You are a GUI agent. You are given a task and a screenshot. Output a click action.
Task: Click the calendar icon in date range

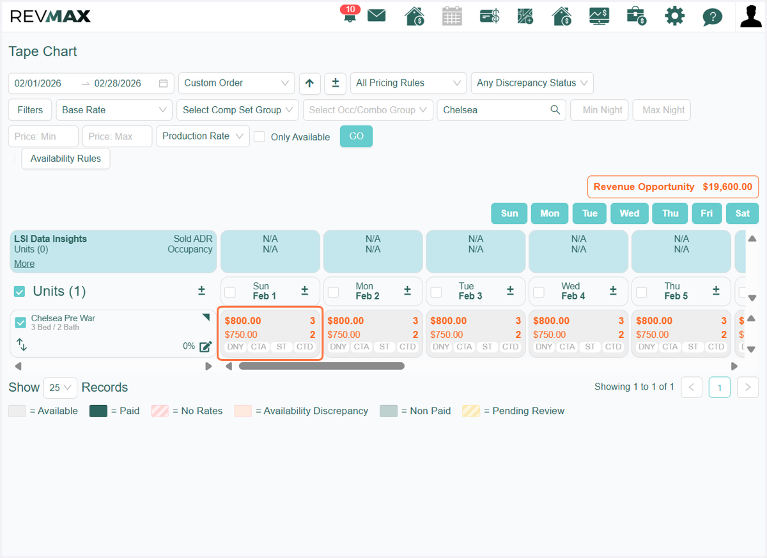click(163, 83)
